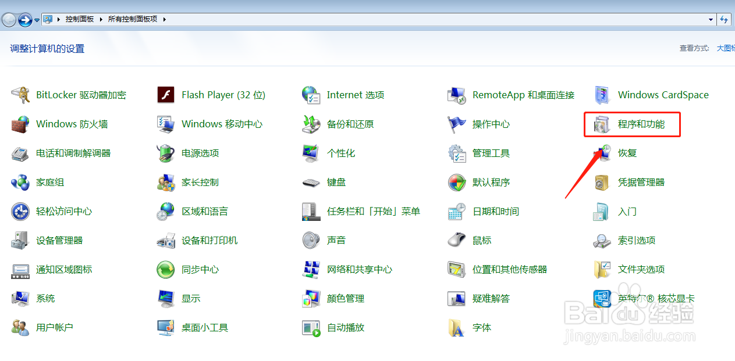Click 所有控制面板项 in the address bar
The width and height of the screenshot is (735, 361).
pyautogui.click(x=133, y=19)
